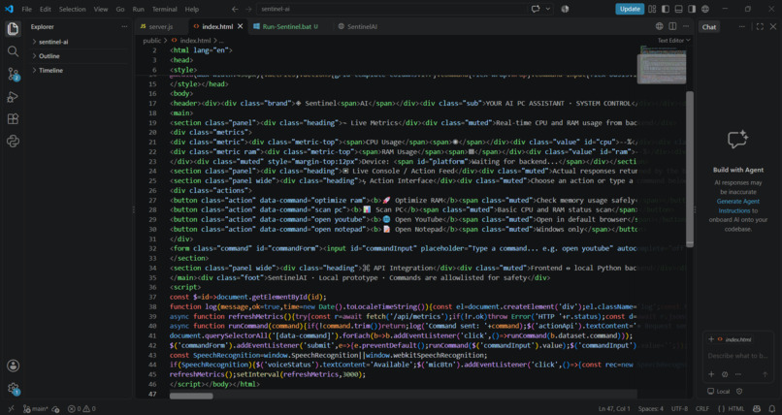Viewport: 782px width, 415px height.
Task: Open the Search view in activity bar
Action: point(13,51)
